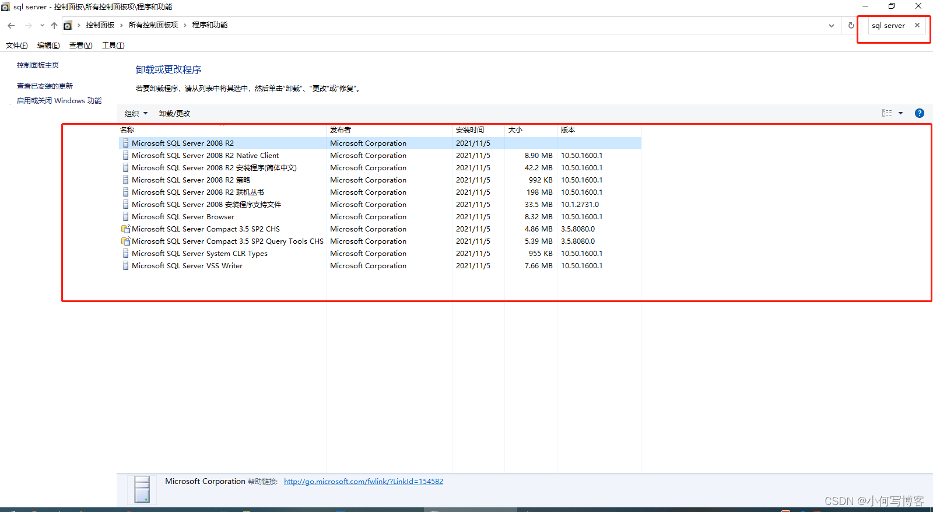
Task: Click the large program icon in details pane
Action: (142, 489)
